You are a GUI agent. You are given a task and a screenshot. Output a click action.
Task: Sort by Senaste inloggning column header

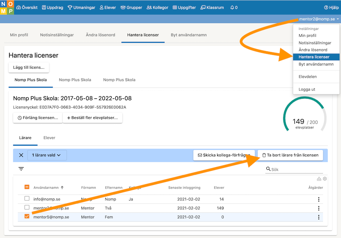click(184, 187)
